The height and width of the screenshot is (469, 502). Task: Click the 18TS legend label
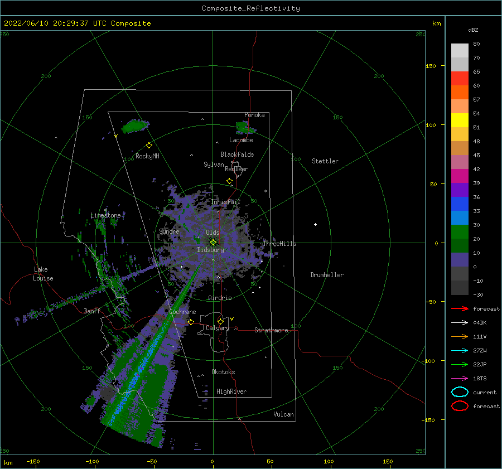point(480,379)
